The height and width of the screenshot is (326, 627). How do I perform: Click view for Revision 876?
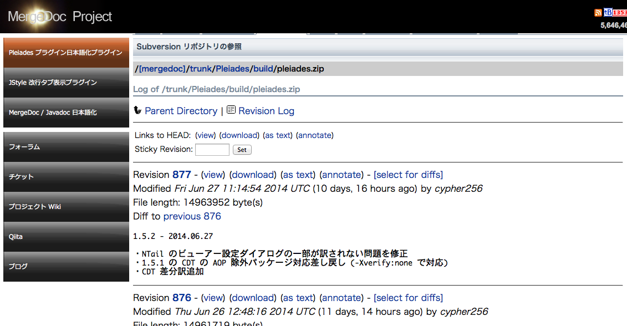(x=213, y=298)
